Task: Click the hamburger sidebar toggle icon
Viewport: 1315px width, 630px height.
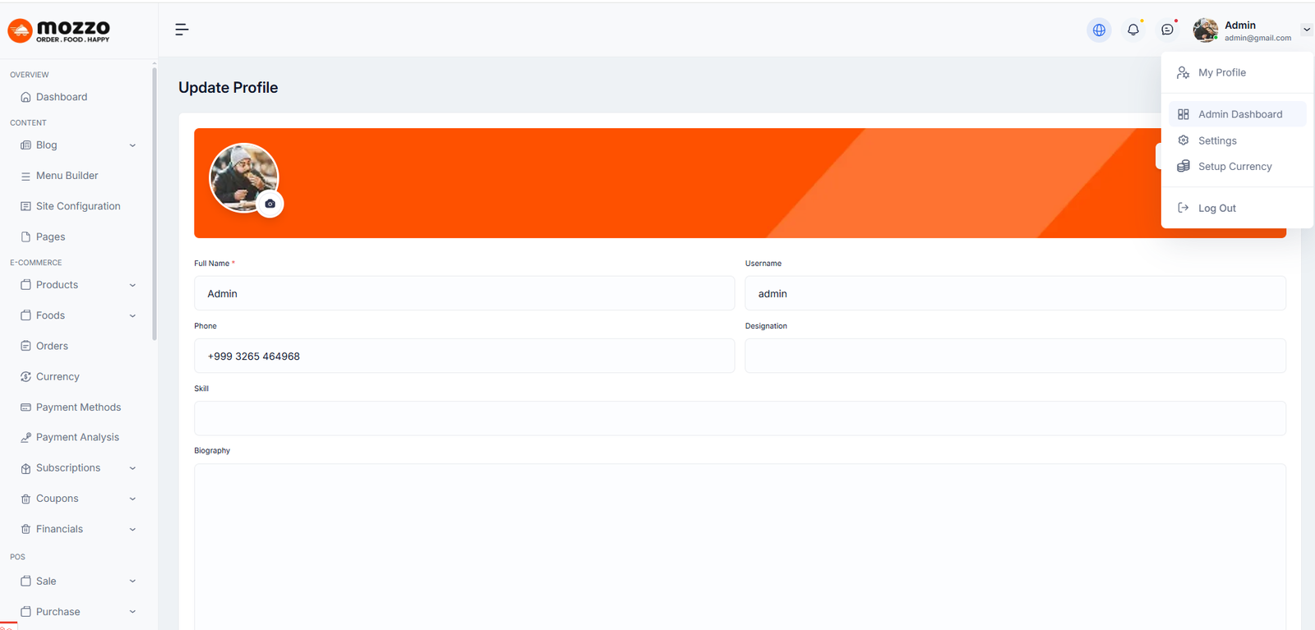Action: 182,30
